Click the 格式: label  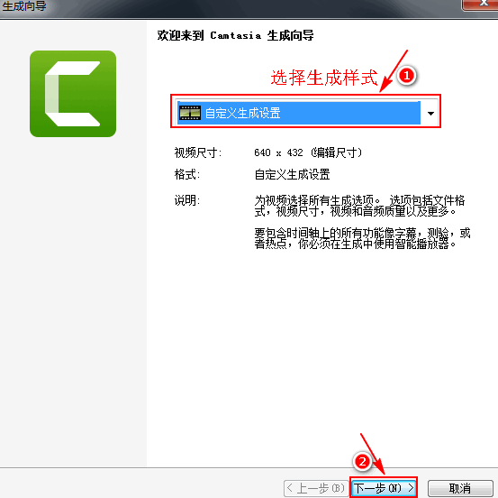pos(187,174)
